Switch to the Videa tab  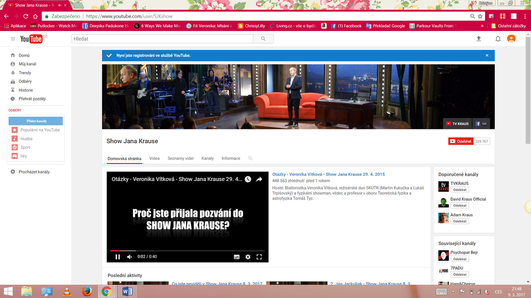pyautogui.click(x=154, y=158)
